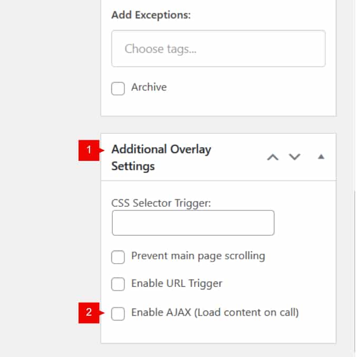The image size is (357, 357).
Task: Open the Choose tags selection field
Action: point(218,49)
